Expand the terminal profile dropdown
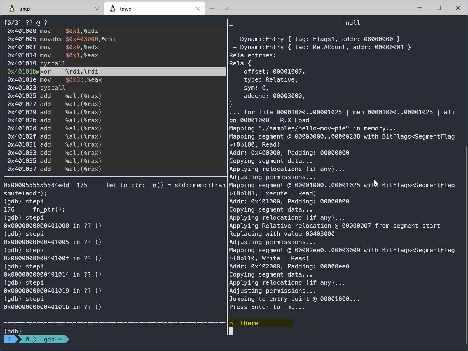Screen dimensions: 468x351 [226, 8]
